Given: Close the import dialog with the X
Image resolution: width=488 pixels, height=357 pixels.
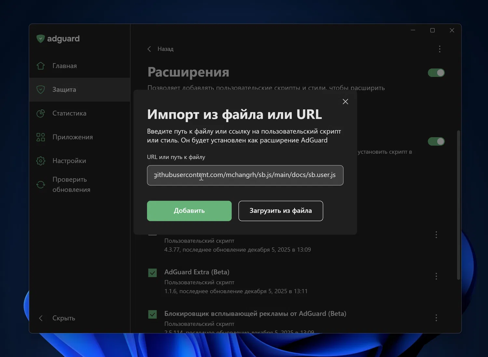Looking at the screenshot, I should (345, 102).
